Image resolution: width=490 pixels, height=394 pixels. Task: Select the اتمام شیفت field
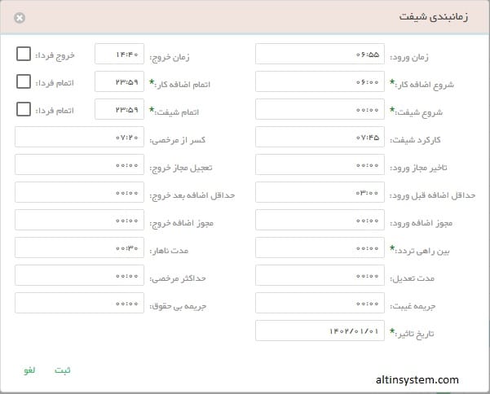coord(119,109)
